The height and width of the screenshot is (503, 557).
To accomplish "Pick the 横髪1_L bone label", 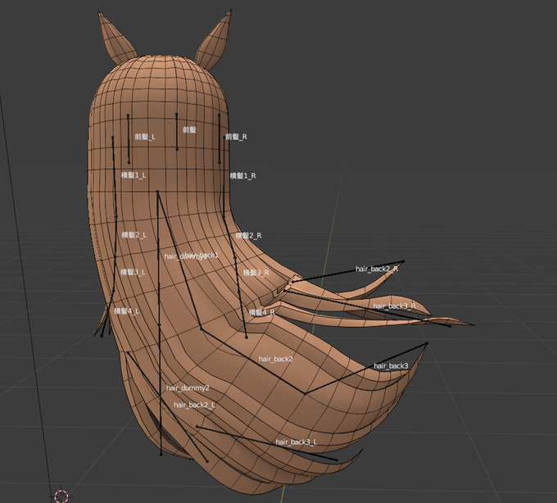I will click(x=134, y=175).
